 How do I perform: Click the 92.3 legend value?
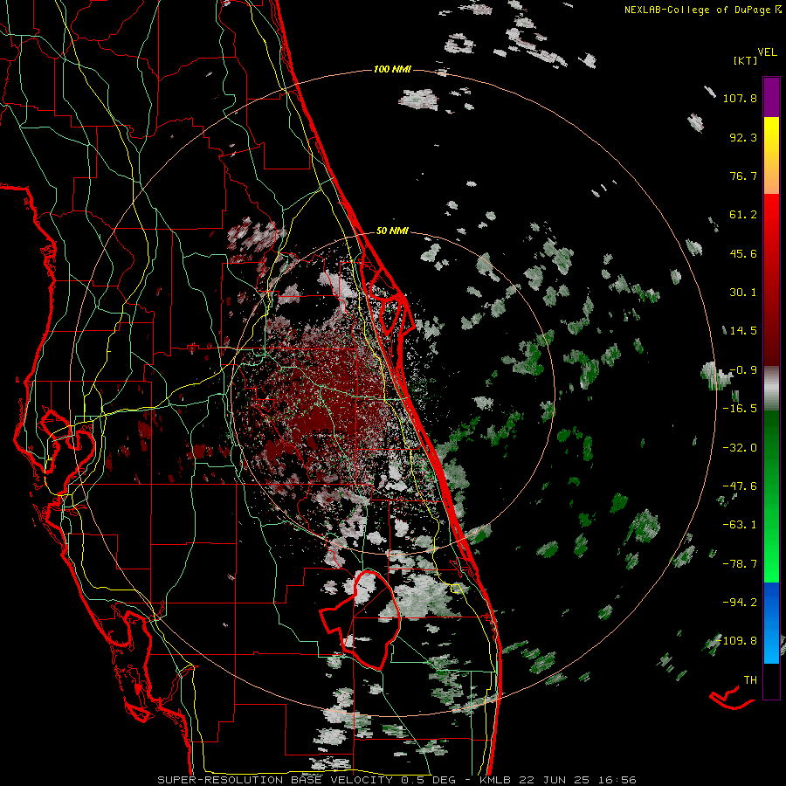(x=743, y=137)
